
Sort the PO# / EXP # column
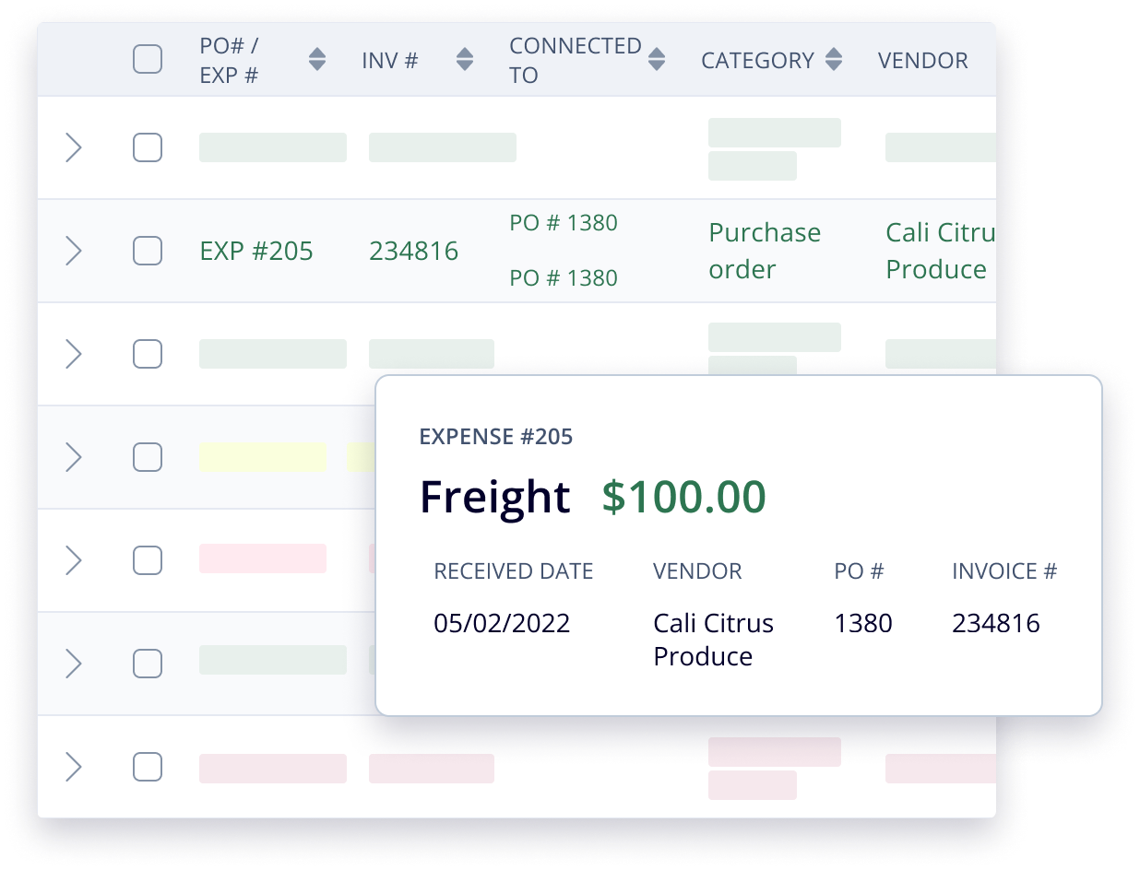coord(316,58)
